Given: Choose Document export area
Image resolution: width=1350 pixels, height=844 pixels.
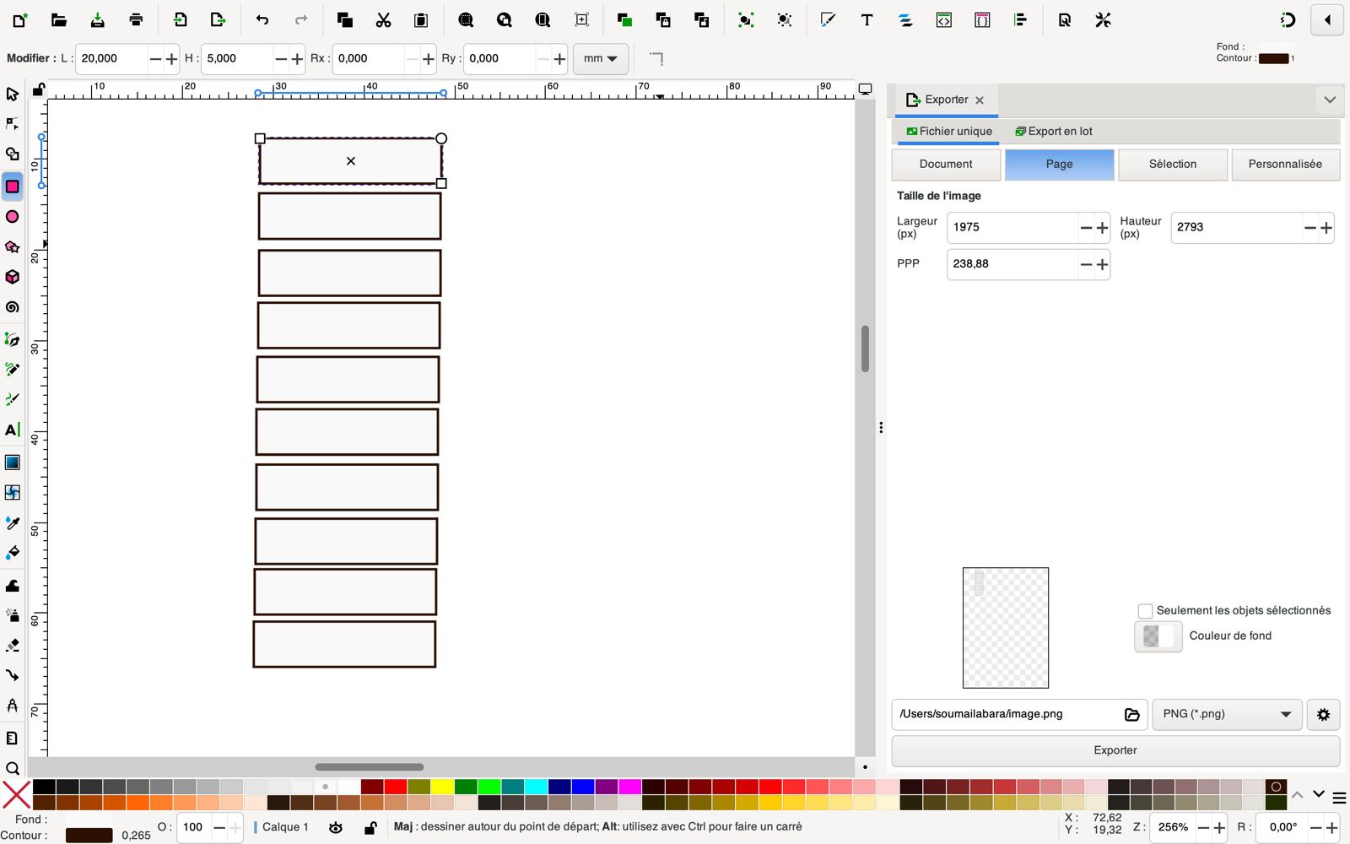Looking at the screenshot, I should coord(946,165).
